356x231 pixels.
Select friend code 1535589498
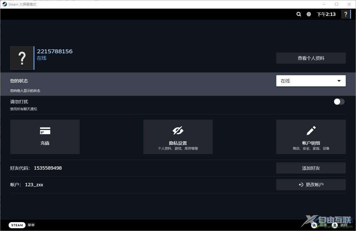(x=48, y=168)
